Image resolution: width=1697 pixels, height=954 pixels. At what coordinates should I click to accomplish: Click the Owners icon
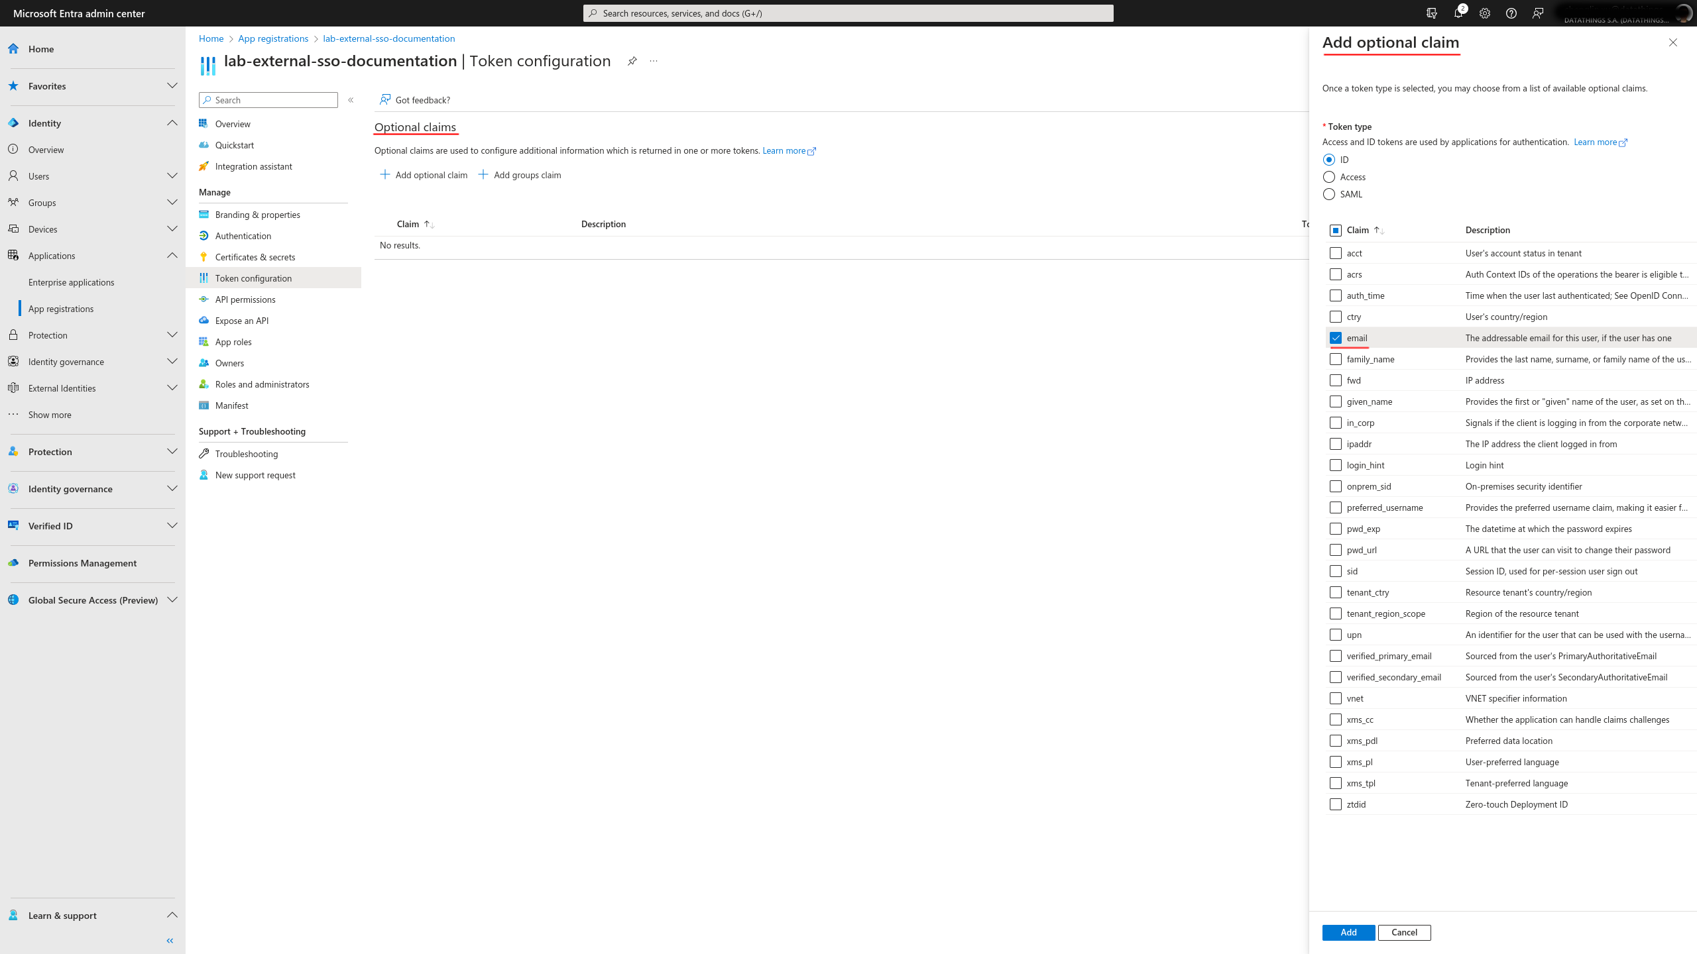point(204,363)
